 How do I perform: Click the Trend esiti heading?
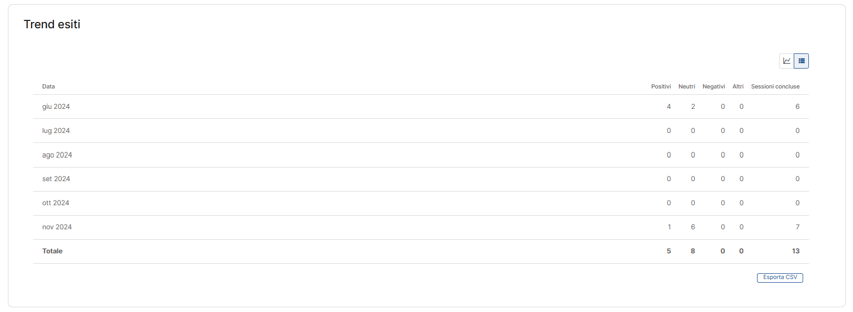tap(52, 25)
